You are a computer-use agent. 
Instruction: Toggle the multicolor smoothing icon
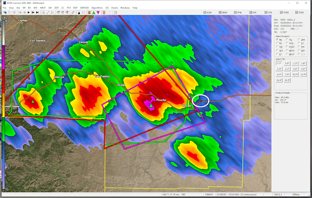pos(89,12)
